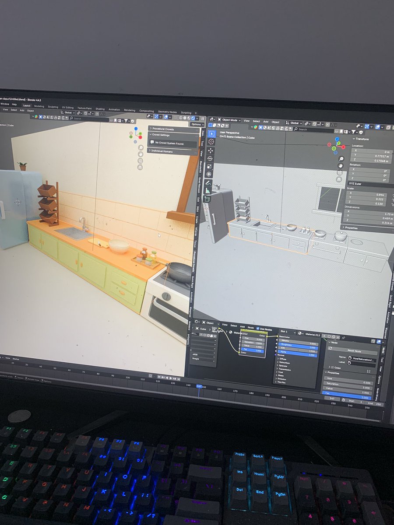The width and height of the screenshot is (394, 525).
Task: Open the Add menu in right viewport header
Action: pyautogui.click(x=266, y=121)
